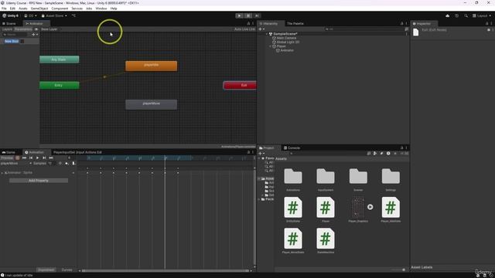Toggle the New Bool parameter checkbox
Image resolution: width=495 pixels, height=278 pixels.
22,41
